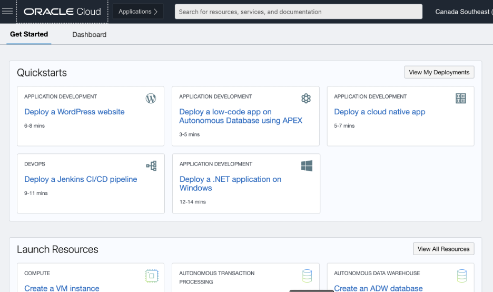
Task: Click the APEX atom icon on low-code card
Action: (x=306, y=99)
